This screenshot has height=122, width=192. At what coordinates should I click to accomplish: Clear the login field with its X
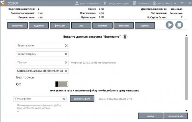[x=66, y=46]
